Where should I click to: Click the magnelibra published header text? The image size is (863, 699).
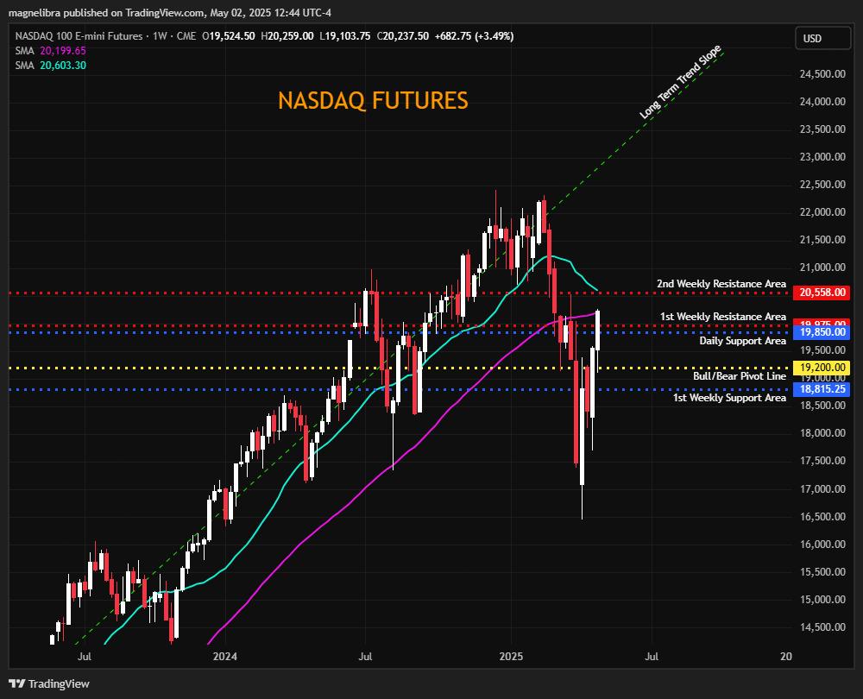click(x=170, y=13)
